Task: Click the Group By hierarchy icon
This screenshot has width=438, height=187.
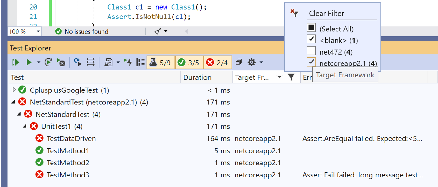Action: point(140,63)
